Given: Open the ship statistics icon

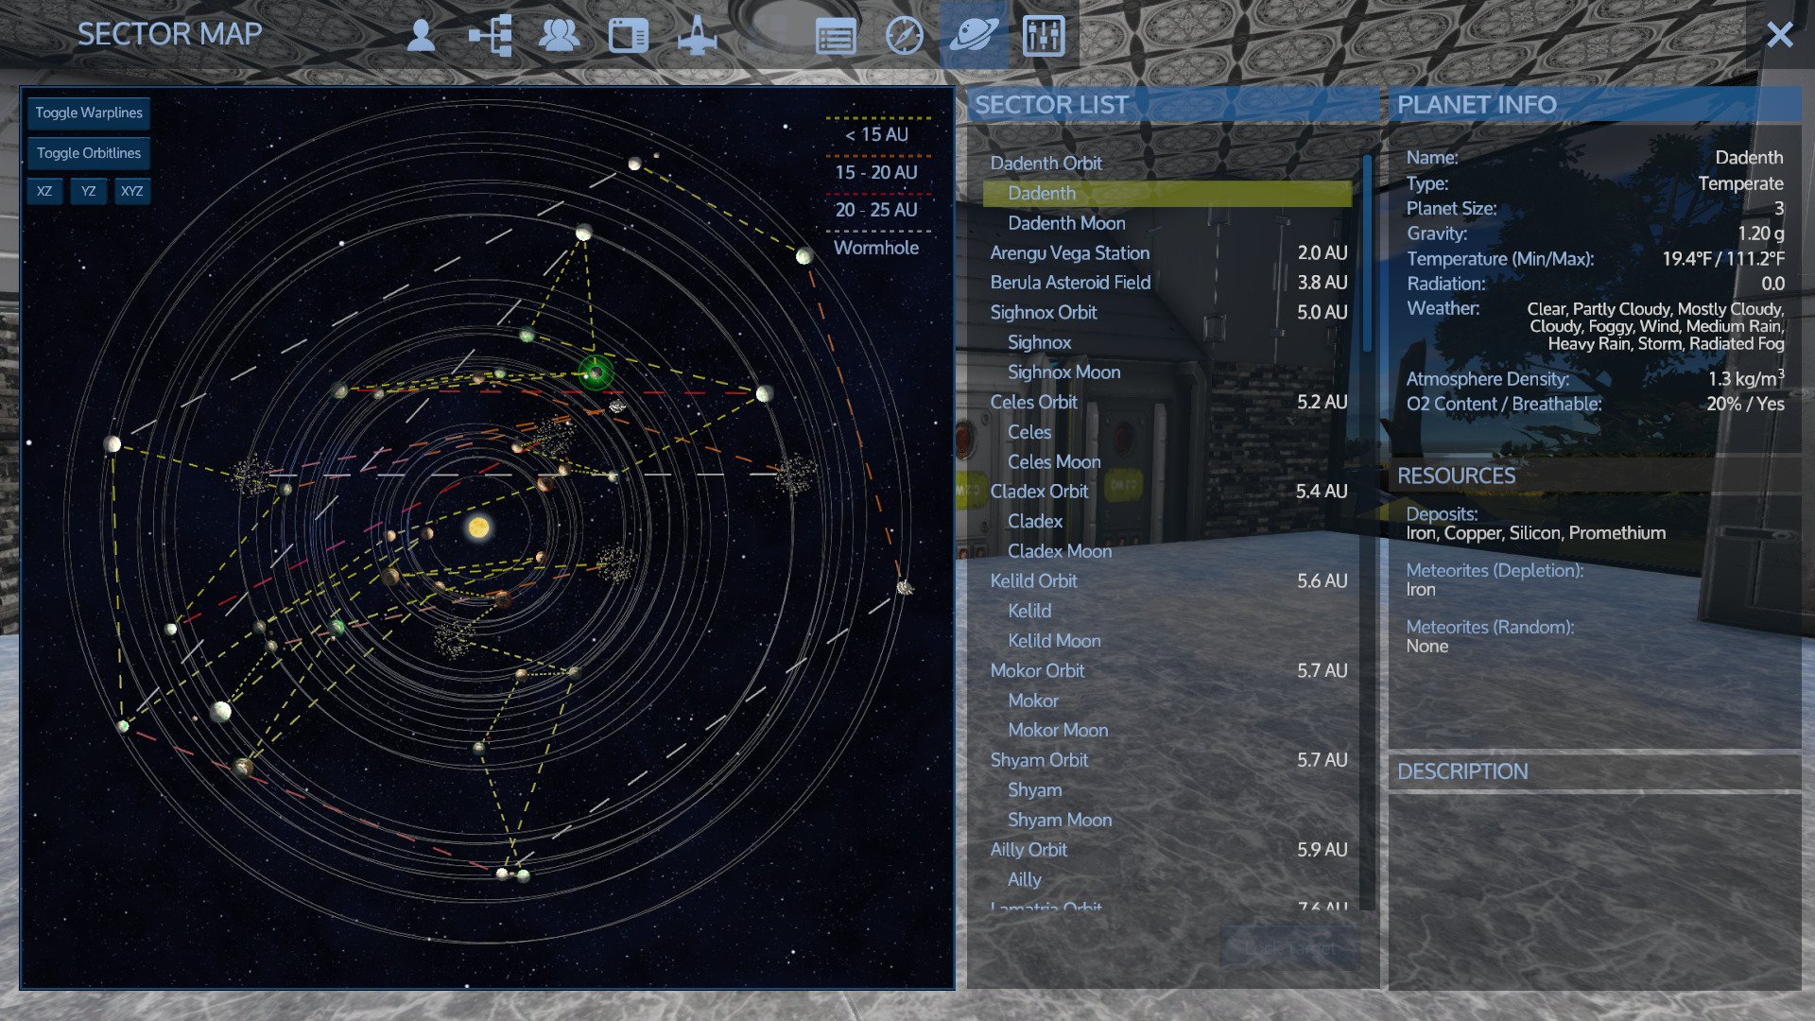Looking at the screenshot, I should [x=698, y=36].
